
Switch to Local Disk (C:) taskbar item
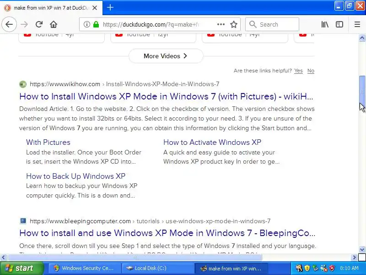(x=158, y=268)
